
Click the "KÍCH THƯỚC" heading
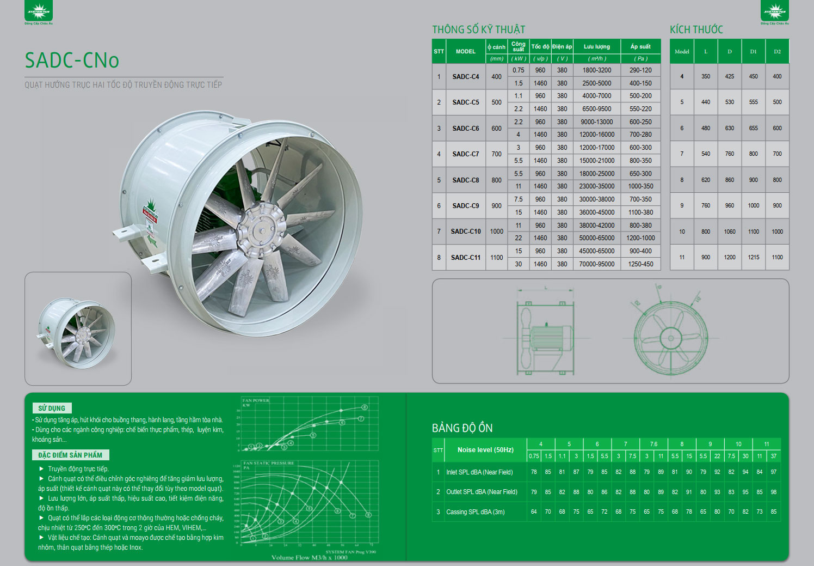(696, 29)
